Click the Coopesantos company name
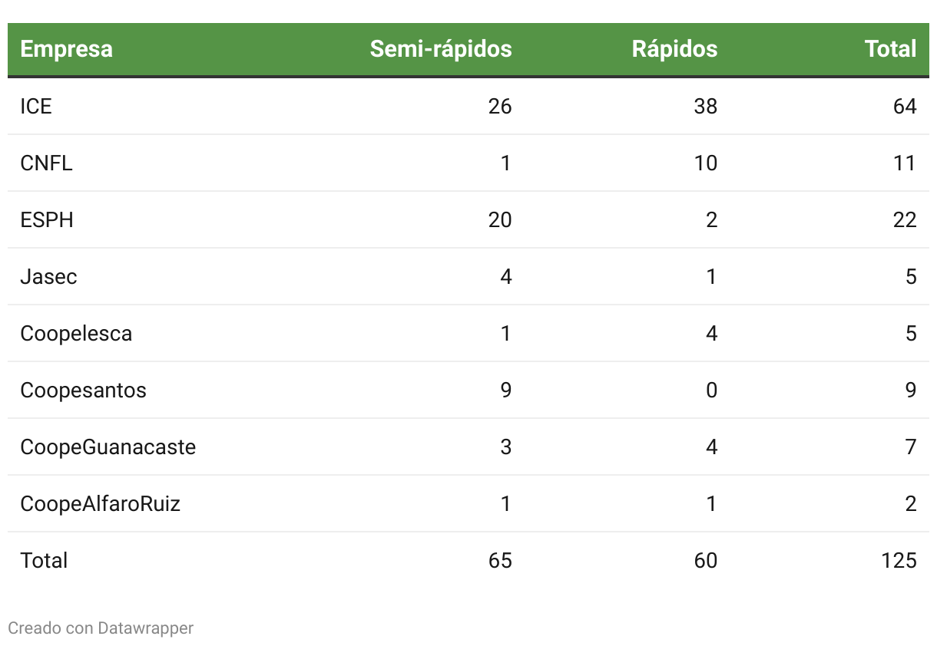This screenshot has width=937, height=646. click(83, 391)
